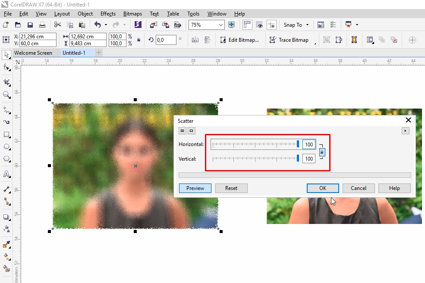Open the Snap To dropdown

click(296, 25)
